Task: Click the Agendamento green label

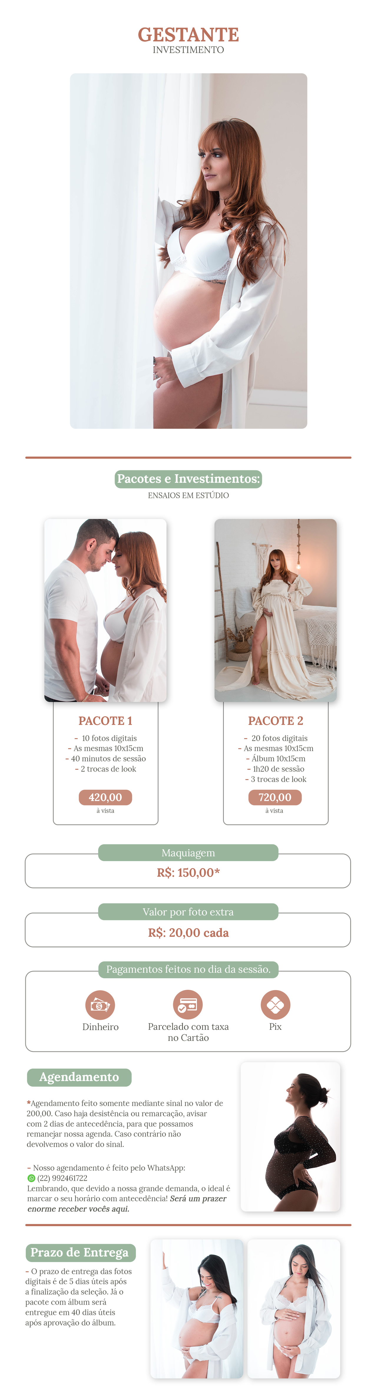Action: click(x=79, y=1077)
